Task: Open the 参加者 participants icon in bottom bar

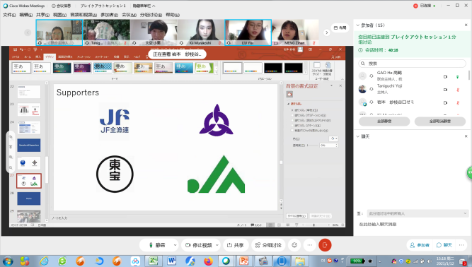Action: (x=420, y=245)
